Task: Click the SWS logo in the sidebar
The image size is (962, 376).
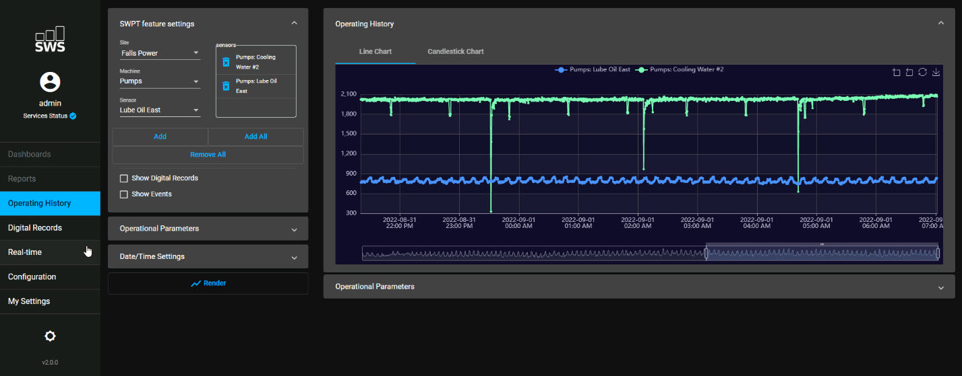Action: (x=50, y=39)
